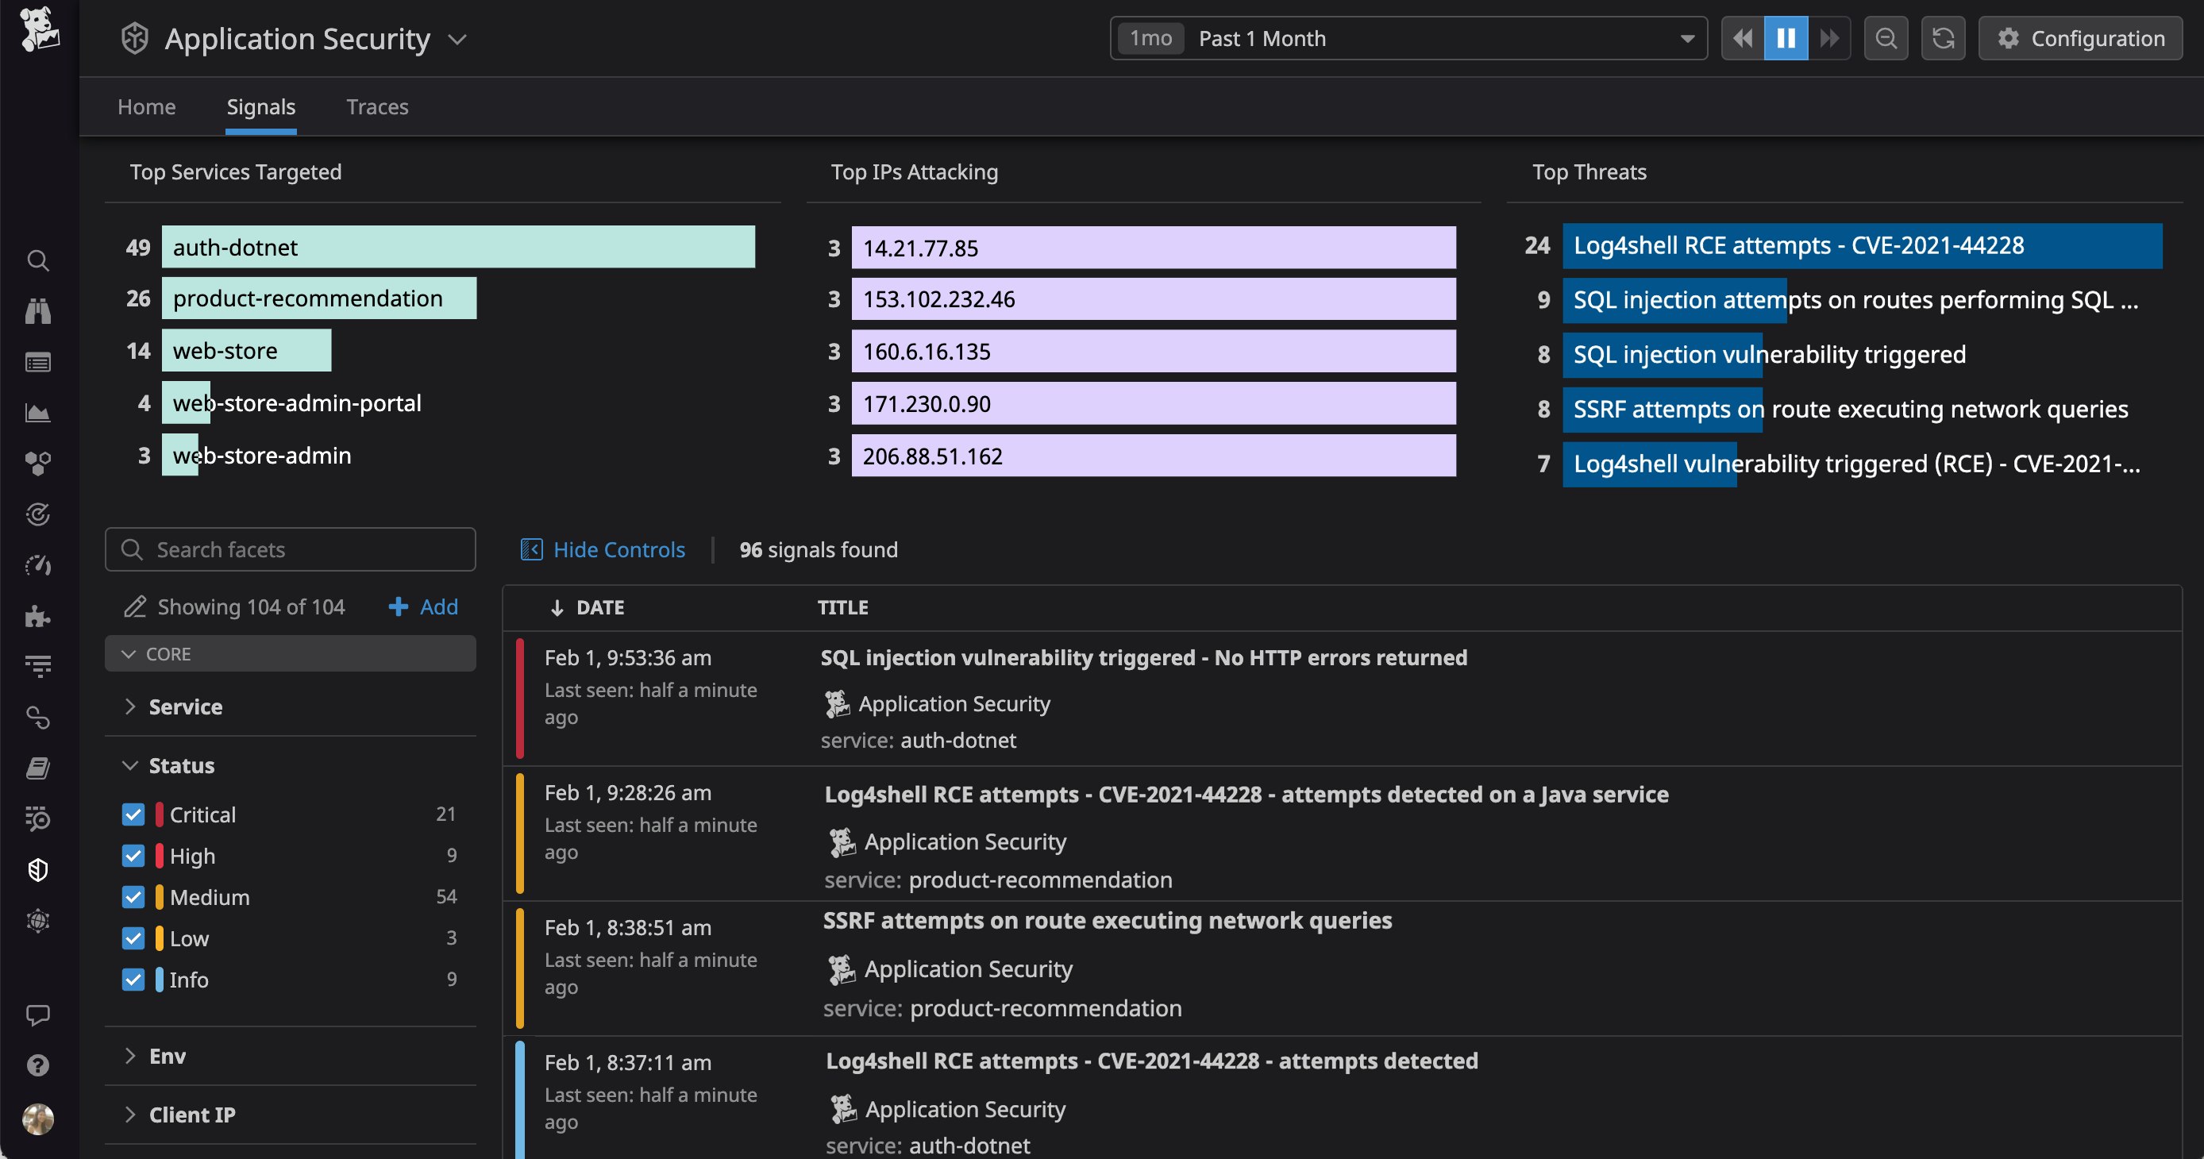Select attacking IP 14.21.77.85
The height and width of the screenshot is (1159, 2204).
click(1154, 248)
